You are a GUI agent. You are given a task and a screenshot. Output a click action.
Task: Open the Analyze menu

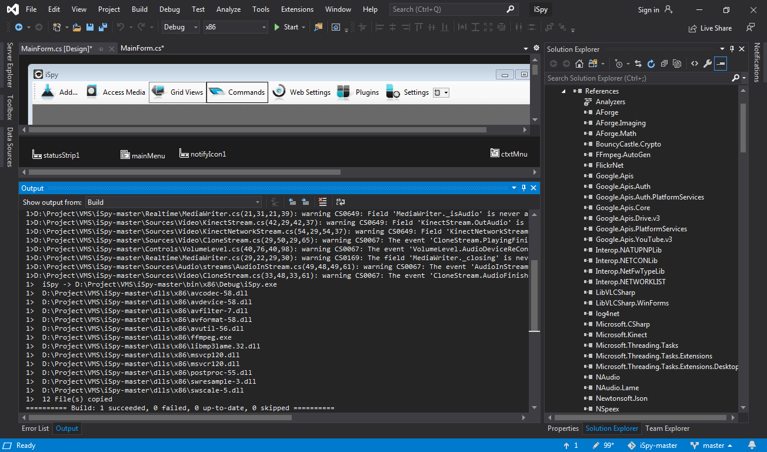click(228, 9)
